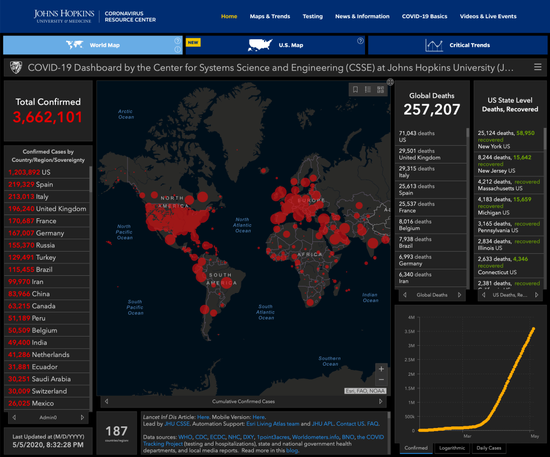Open the basemap gallery grid icon

(381, 90)
